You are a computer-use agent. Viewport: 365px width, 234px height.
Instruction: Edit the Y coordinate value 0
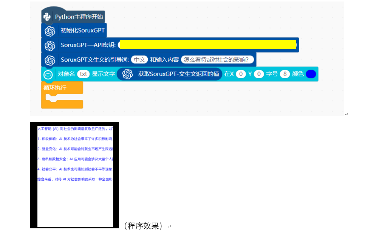(x=259, y=74)
